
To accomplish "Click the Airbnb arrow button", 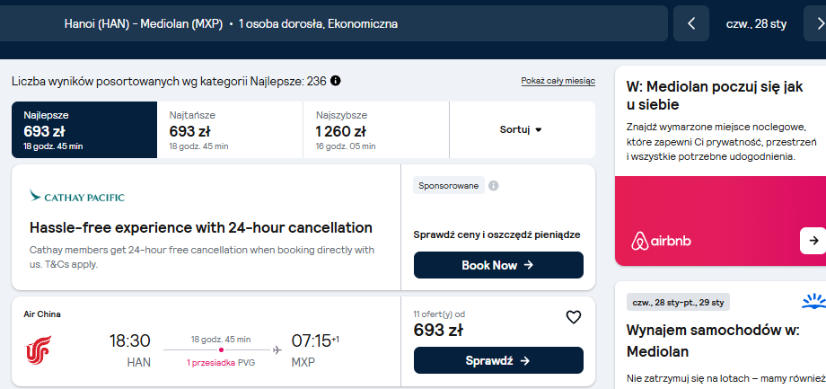I will click(813, 241).
